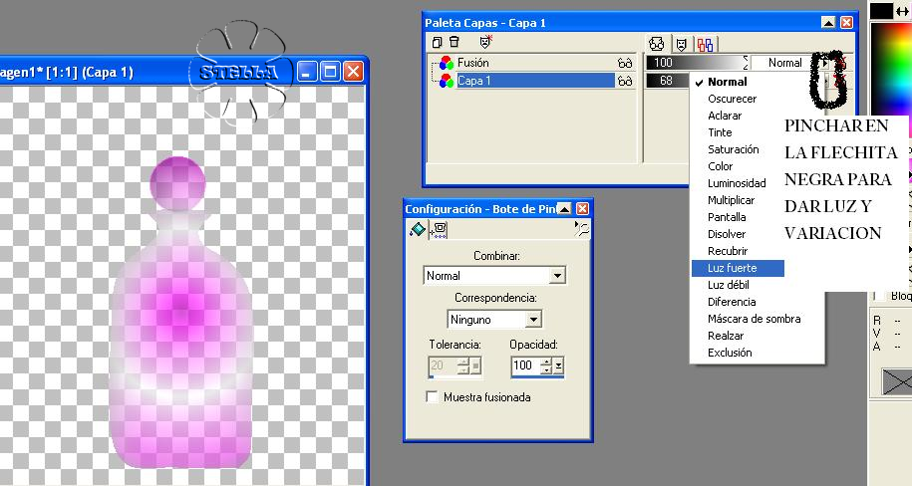The width and height of the screenshot is (912, 486).
Task: Open Opacidad slider popup arrow
Action: pos(558,365)
